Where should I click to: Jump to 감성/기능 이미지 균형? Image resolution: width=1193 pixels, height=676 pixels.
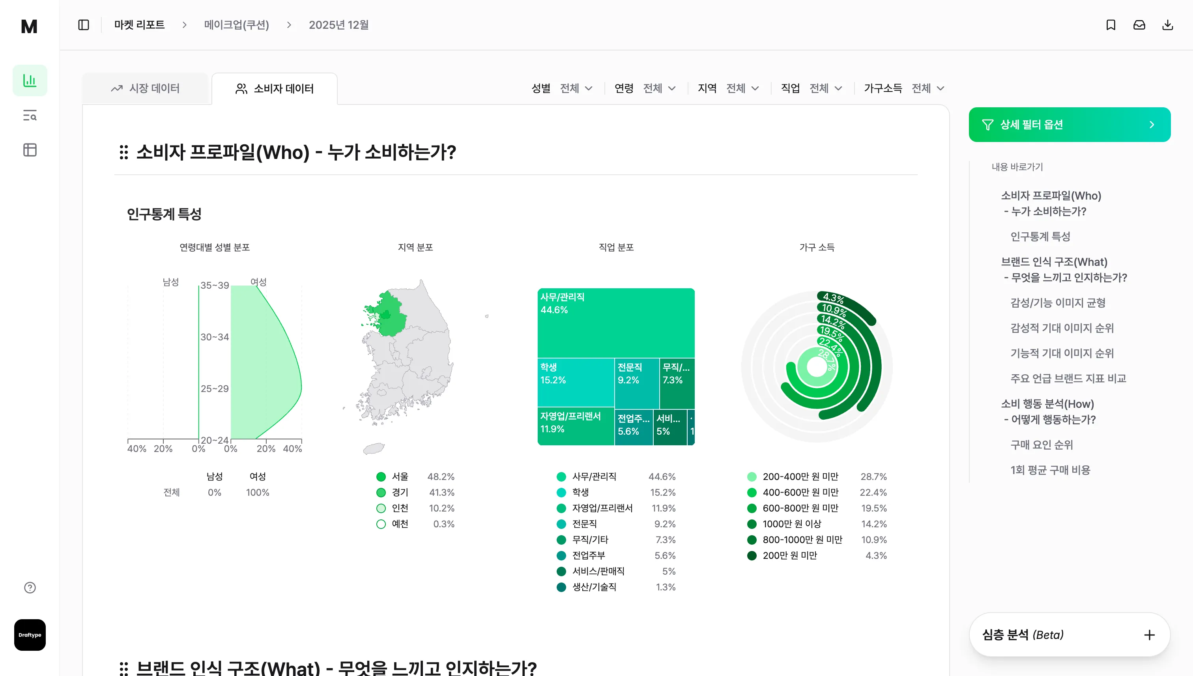[x=1058, y=303]
